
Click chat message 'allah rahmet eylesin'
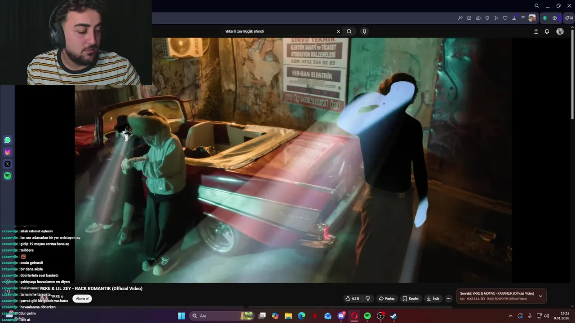(36, 231)
